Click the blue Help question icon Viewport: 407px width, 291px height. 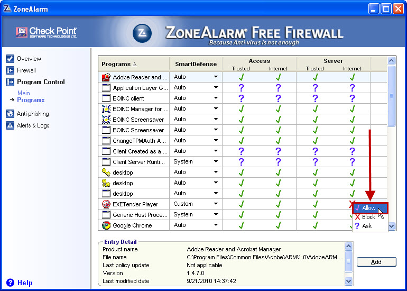[10, 283]
